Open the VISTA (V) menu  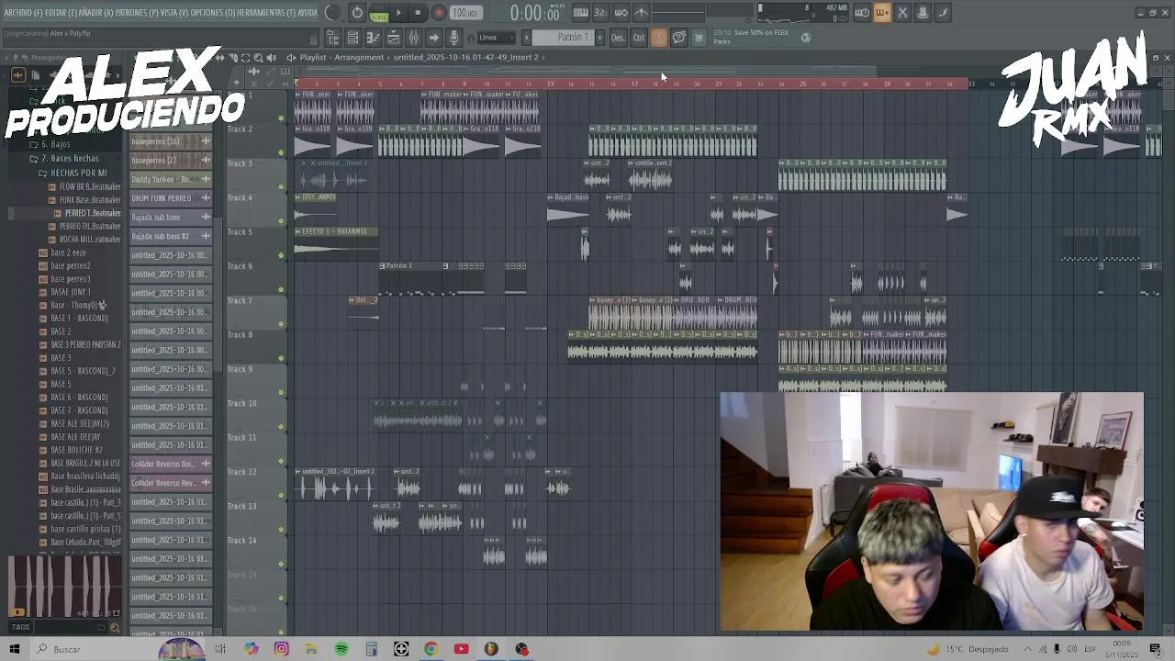tap(175, 13)
